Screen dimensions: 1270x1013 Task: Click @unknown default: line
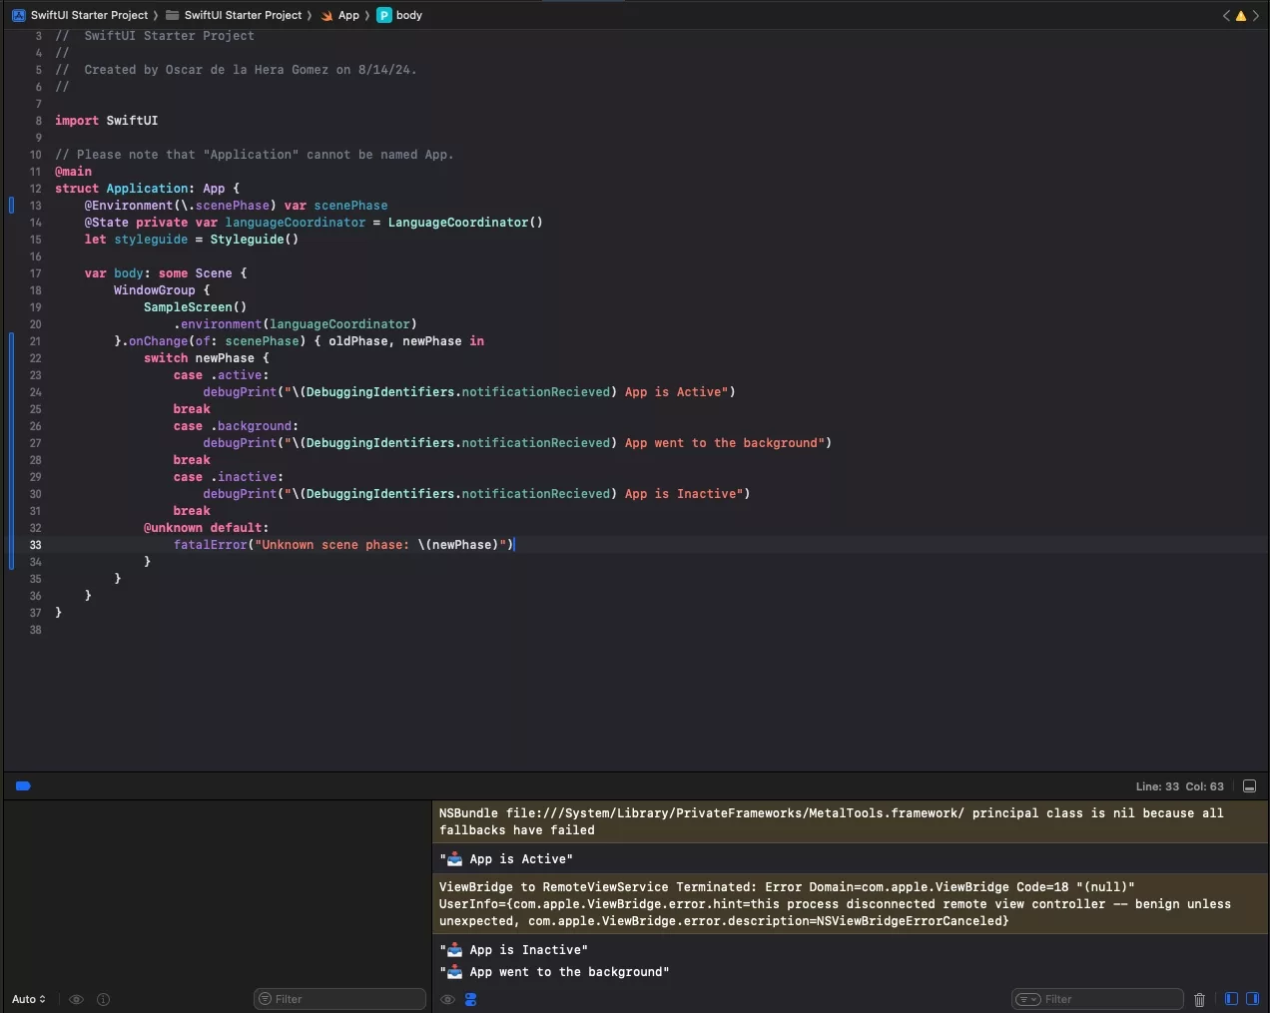click(x=206, y=528)
